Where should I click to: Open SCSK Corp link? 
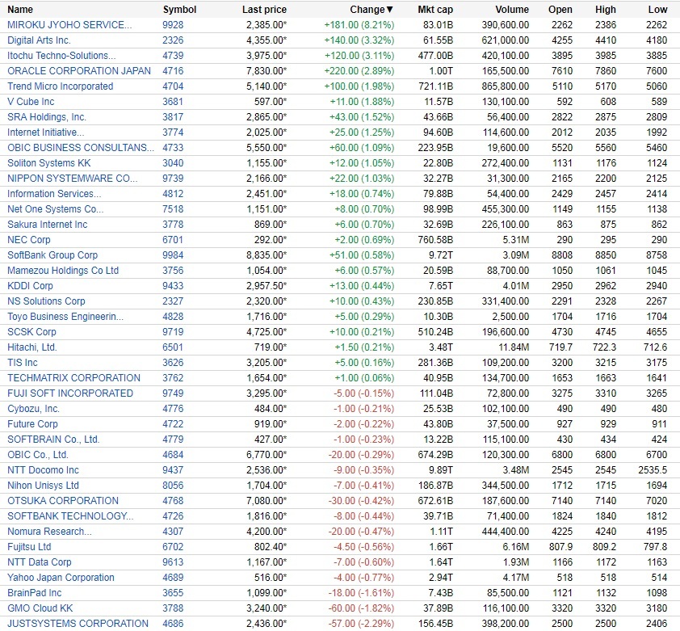point(31,332)
